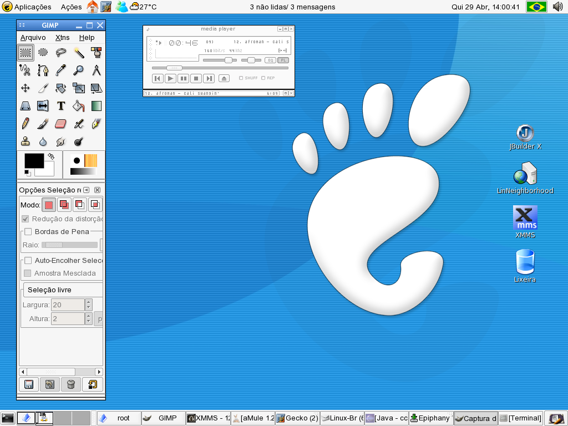Switch to the Epiphany taskbar window
The height and width of the screenshot is (426, 568).
click(430, 418)
